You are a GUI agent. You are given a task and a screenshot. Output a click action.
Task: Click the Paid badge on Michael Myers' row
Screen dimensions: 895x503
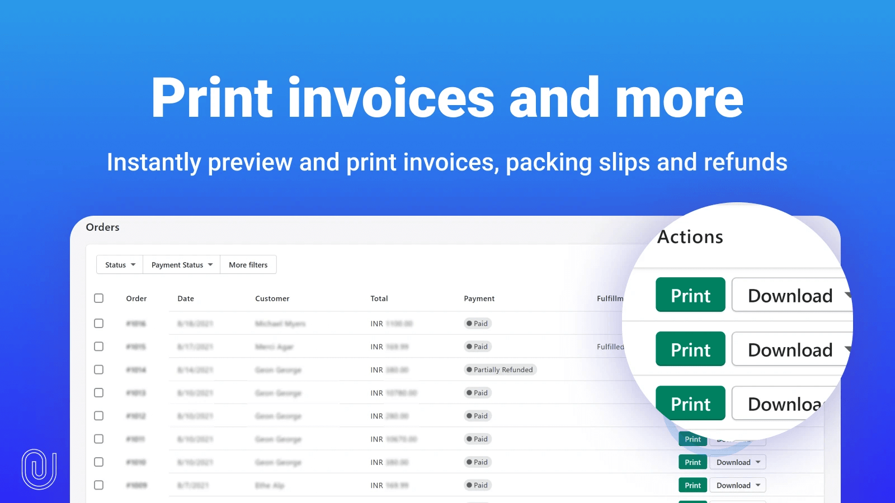(477, 323)
